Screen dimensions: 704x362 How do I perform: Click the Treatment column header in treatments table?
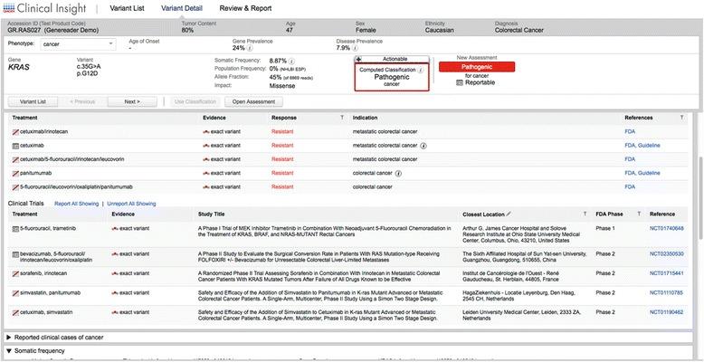(x=24, y=118)
